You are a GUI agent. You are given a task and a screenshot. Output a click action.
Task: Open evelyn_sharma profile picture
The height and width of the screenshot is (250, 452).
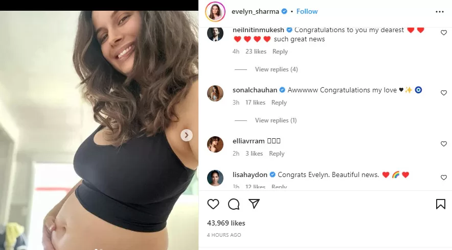click(215, 12)
